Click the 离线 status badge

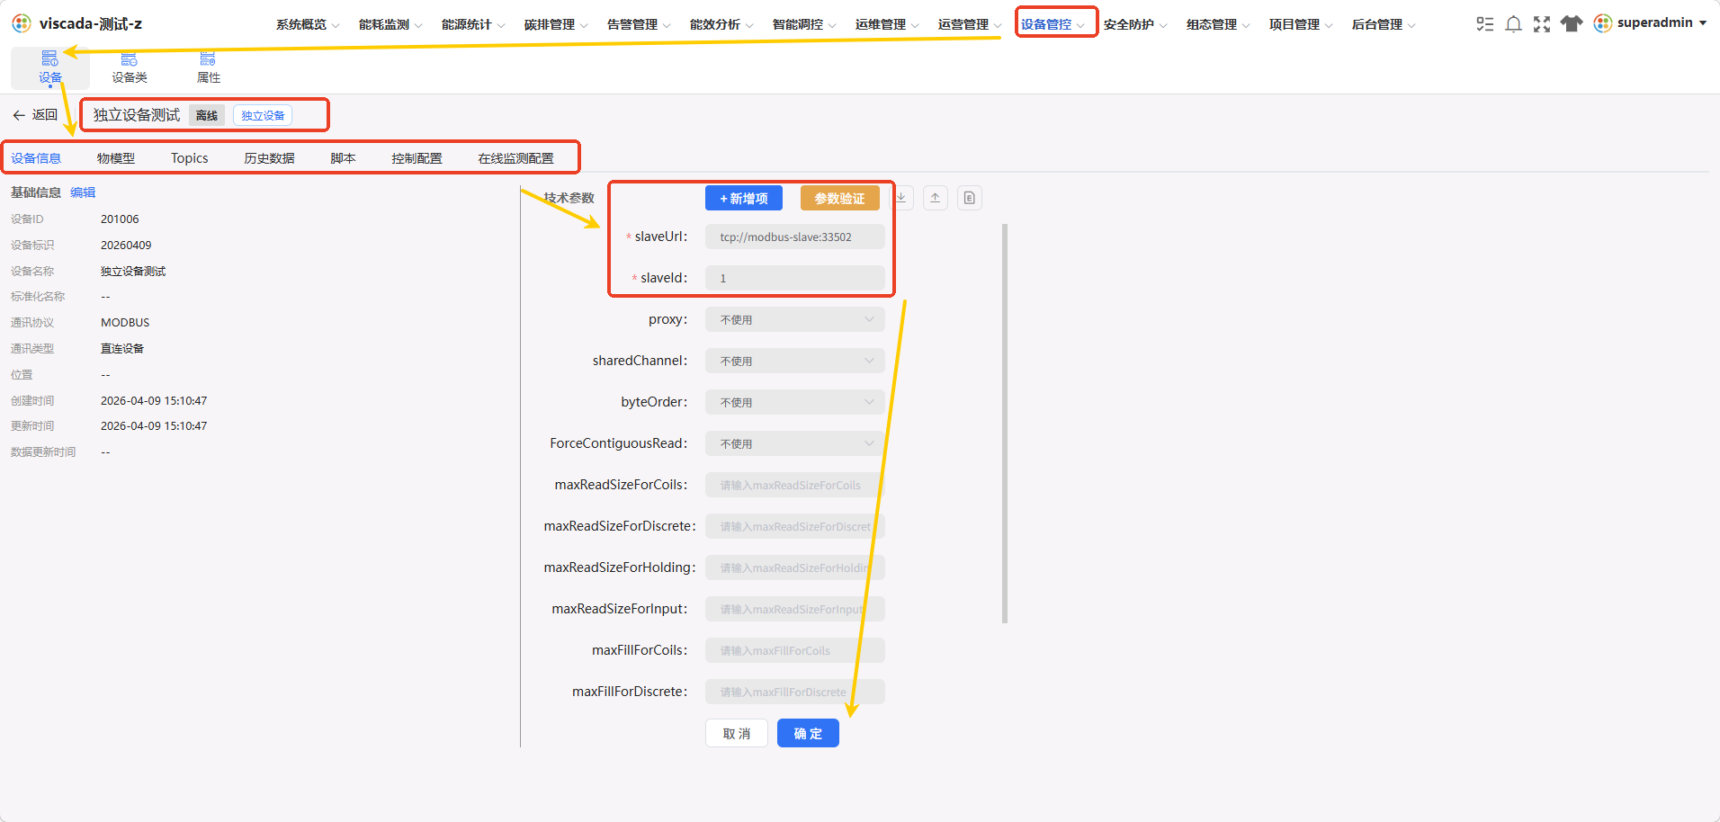(x=207, y=115)
